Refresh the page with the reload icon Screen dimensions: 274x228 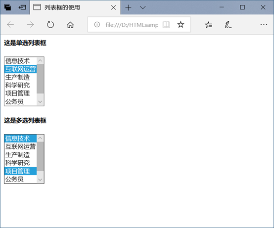[50, 25]
